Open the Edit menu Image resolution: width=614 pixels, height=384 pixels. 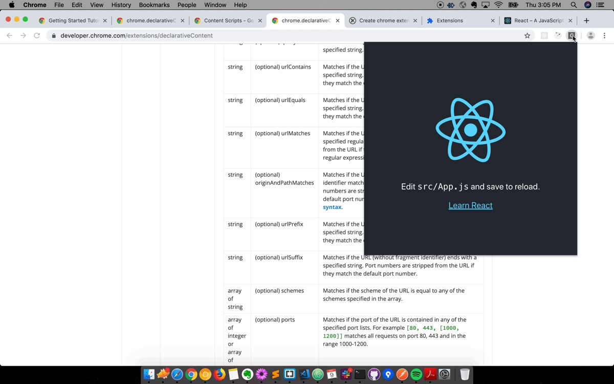coord(77,5)
